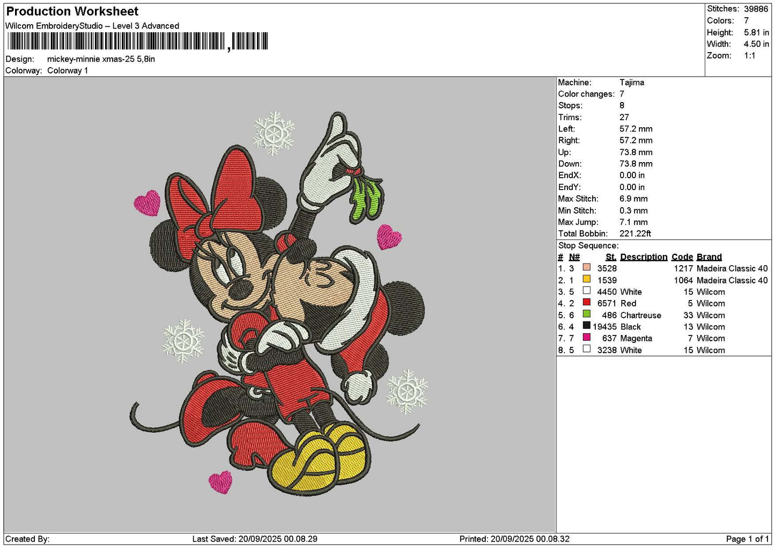Screen dimensions: 775x548
Task: Click the 'Chartreuse' description text
Action: 640,316
